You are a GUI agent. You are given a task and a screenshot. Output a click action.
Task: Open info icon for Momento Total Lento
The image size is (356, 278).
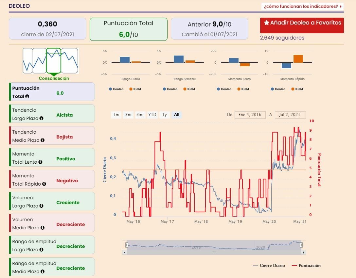tap(41, 162)
